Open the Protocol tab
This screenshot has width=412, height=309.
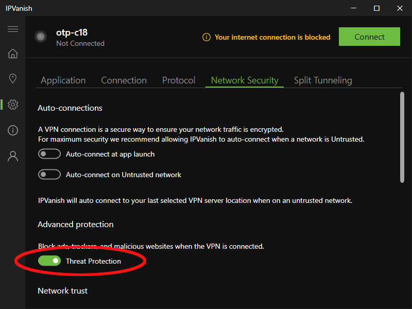pyautogui.click(x=179, y=80)
